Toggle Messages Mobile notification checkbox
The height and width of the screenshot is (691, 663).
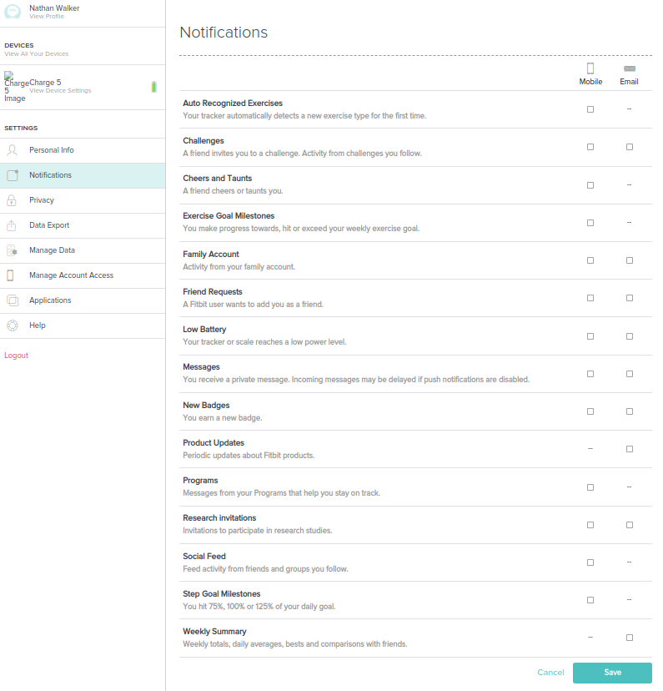point(590,374)
